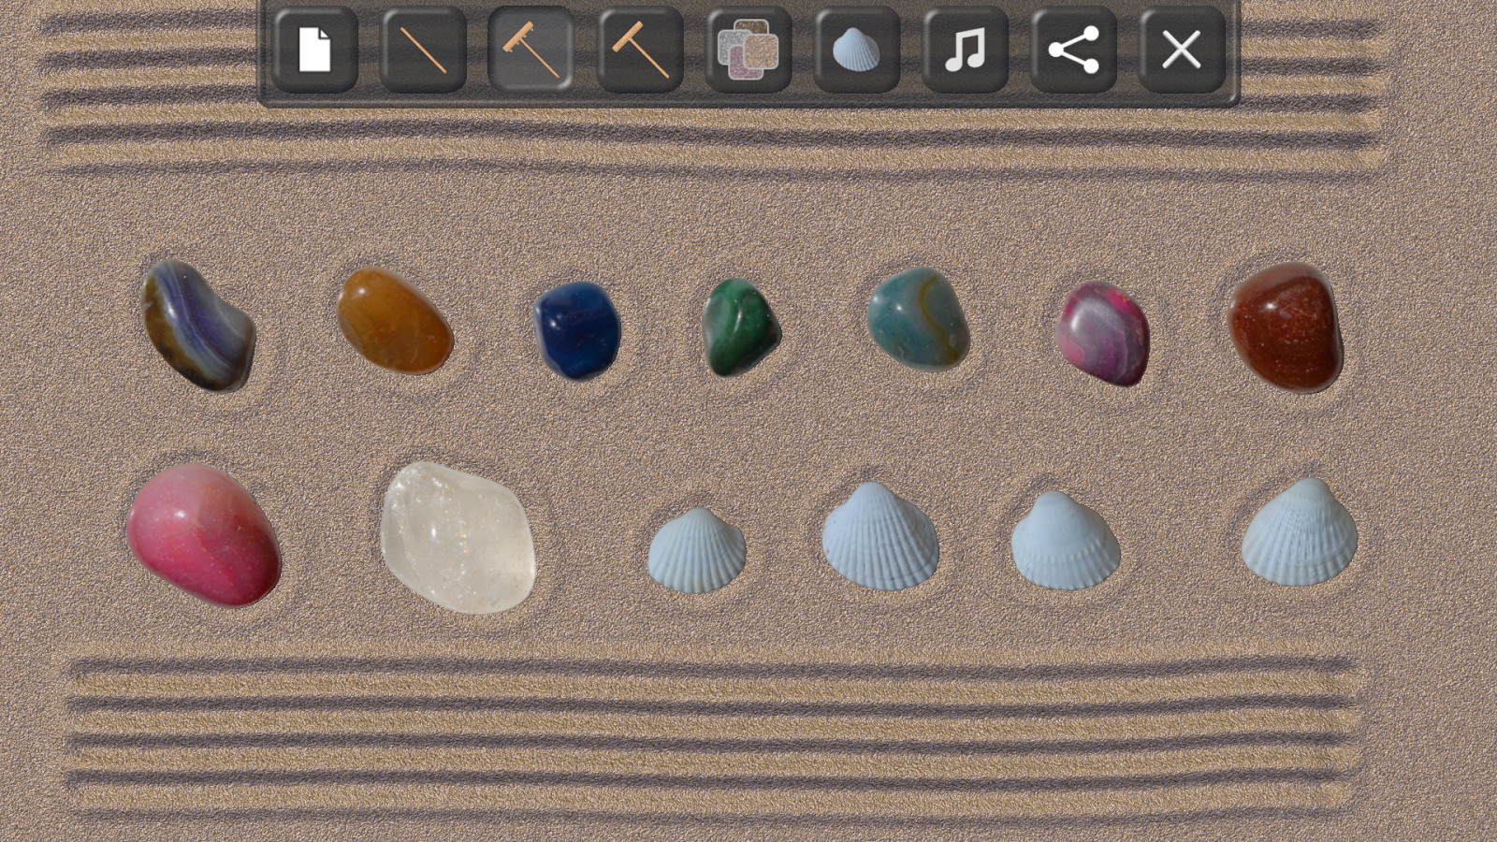Select the reddish brown stone
Viewport: 1497px width, 842px height.
click(x=1286, y=327)
